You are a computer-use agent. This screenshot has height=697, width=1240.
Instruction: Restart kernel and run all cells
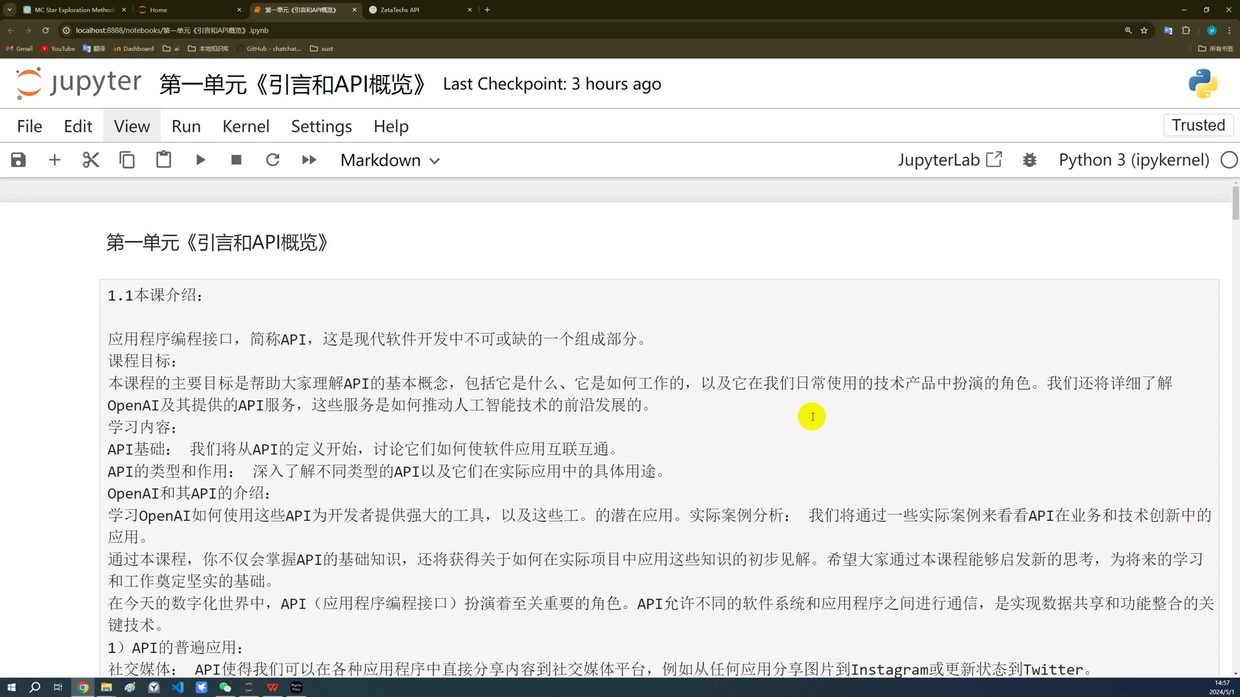(x=309, y=160)
